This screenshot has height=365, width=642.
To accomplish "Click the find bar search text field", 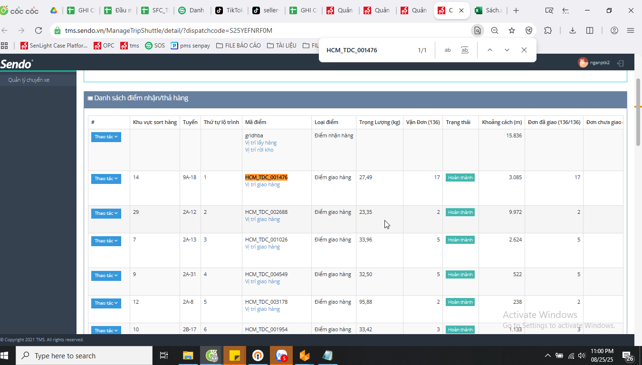I will click(x=368, y=50).
